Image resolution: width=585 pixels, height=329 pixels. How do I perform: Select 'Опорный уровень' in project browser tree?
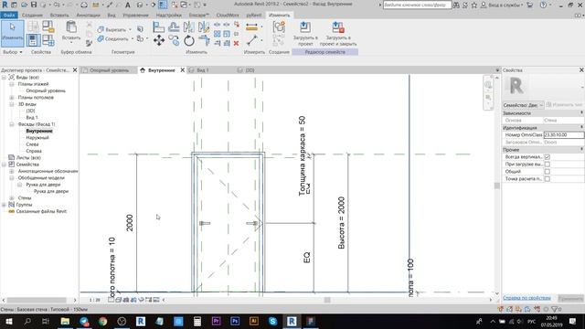[46, 90]
